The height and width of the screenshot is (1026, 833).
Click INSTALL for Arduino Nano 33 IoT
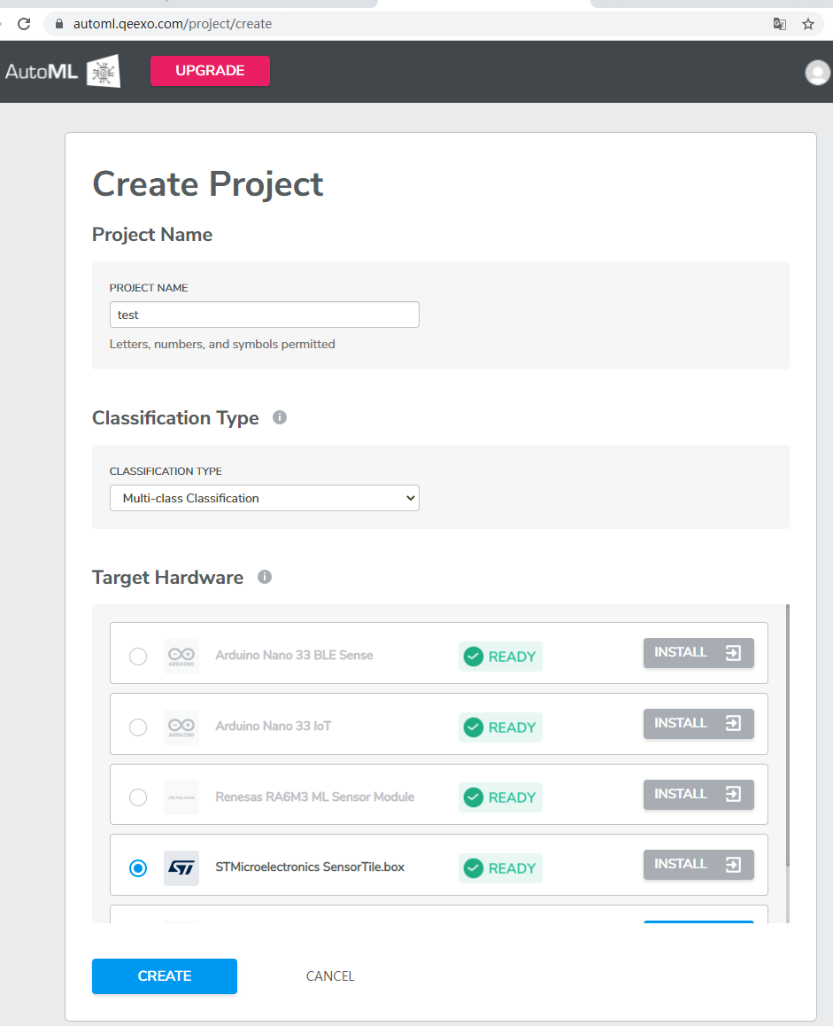point(698,723)
